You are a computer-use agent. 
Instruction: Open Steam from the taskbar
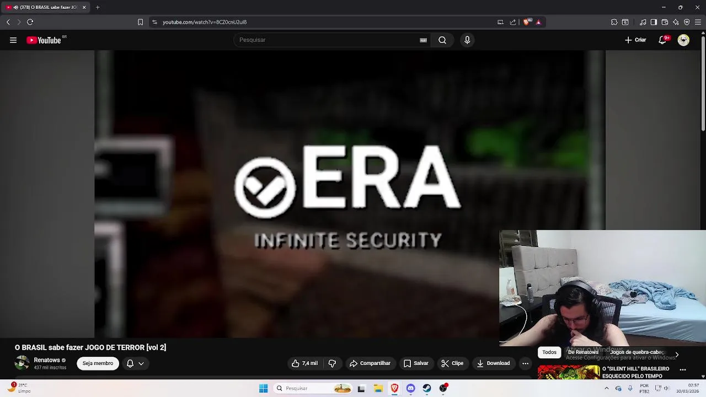click(x=427, y=388)
